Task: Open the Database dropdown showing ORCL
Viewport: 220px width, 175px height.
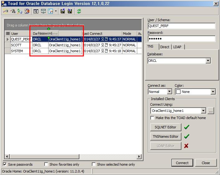Action: point(208,61)
